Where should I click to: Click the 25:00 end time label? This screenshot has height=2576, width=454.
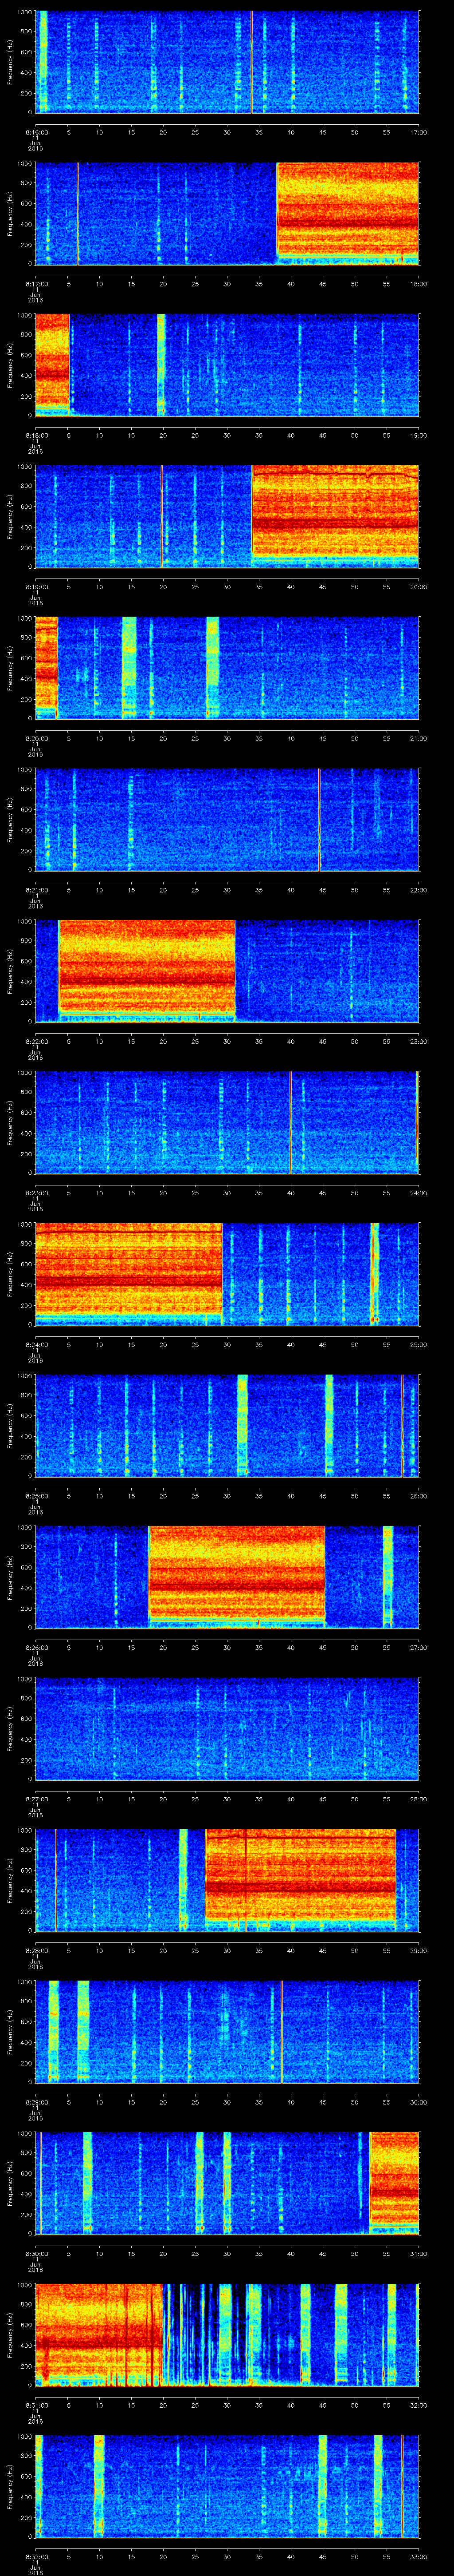[419, 1344]
